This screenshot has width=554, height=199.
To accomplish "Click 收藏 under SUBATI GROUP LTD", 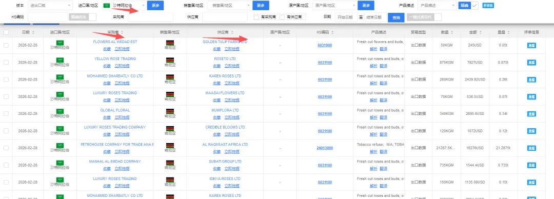I will point(216,169).
